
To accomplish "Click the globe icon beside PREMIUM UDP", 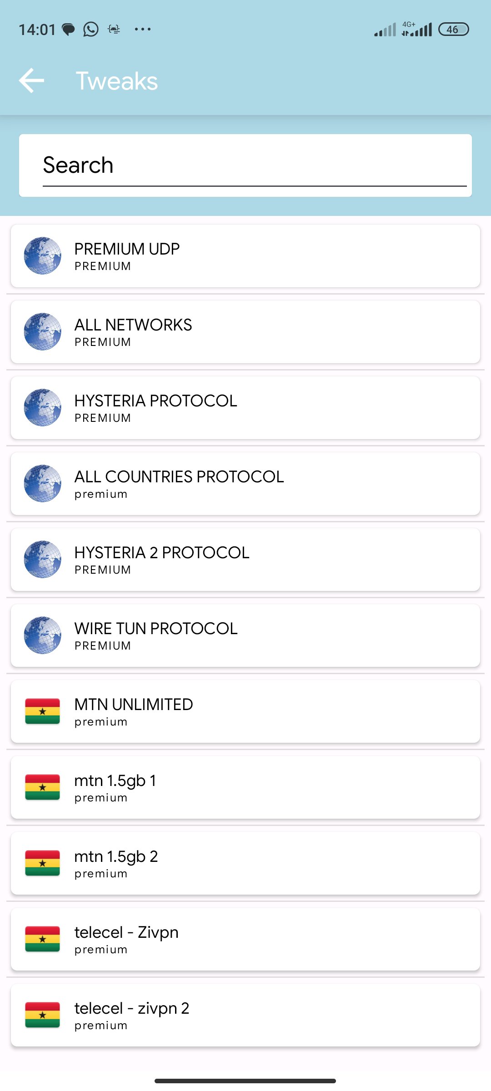I will point(42,255).
